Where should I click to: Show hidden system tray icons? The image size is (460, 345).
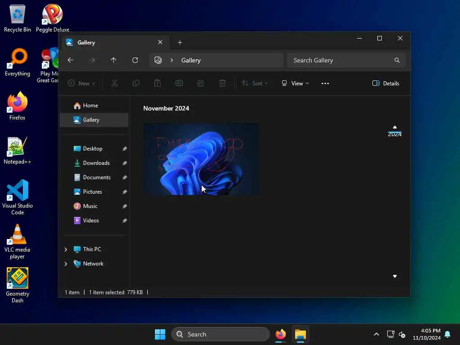tap(376, 334)
